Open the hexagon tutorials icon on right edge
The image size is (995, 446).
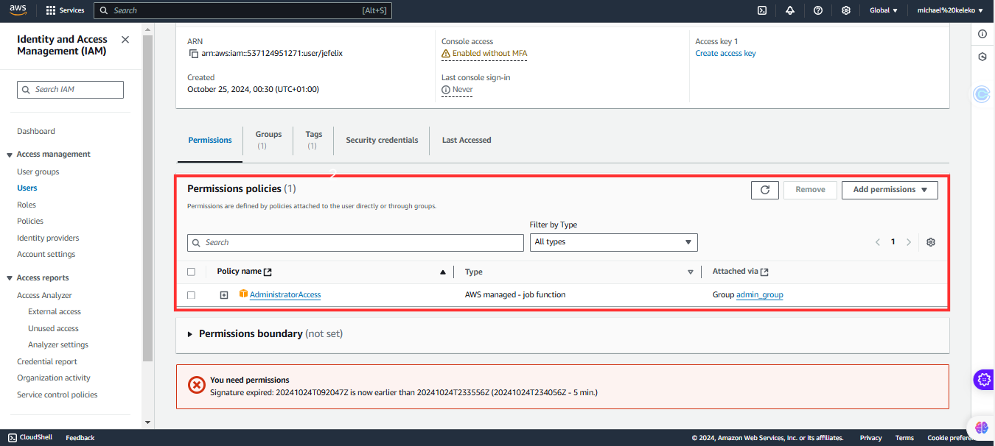click(982, 57)
